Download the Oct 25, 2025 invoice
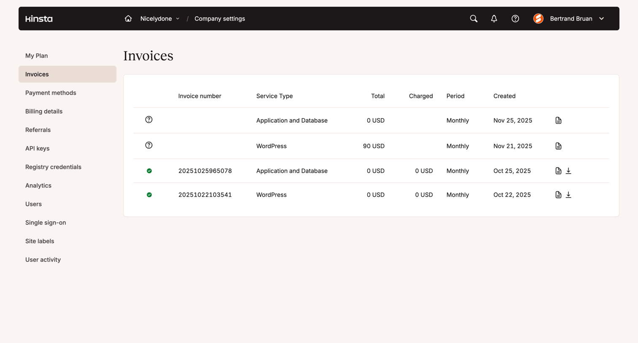Image resolution: width=638 pixels, height=343 pixels. 568,171
